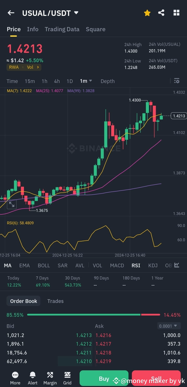Expand the USUAL/USDT pair dropdown arrow
The height and width of the screenshot is (387, 187).
(x=76, y=13)
